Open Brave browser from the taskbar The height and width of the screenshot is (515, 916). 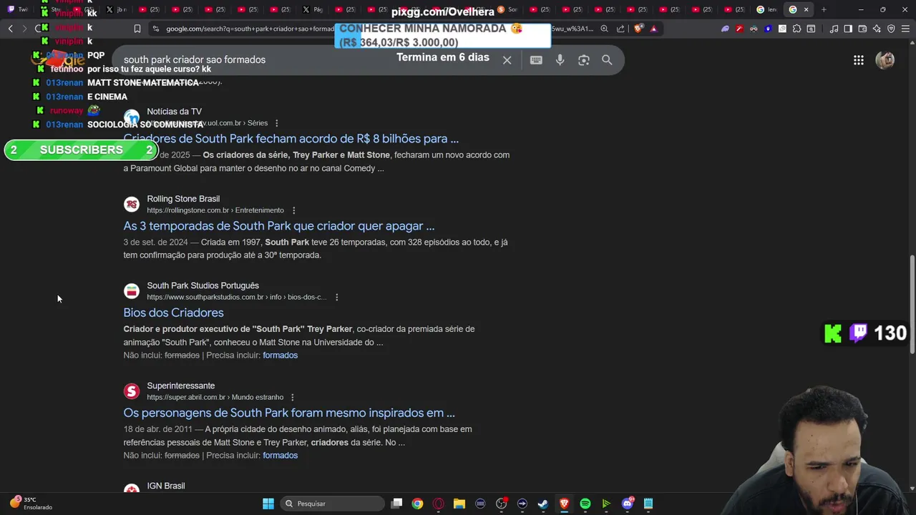click(x=564, y=504)
